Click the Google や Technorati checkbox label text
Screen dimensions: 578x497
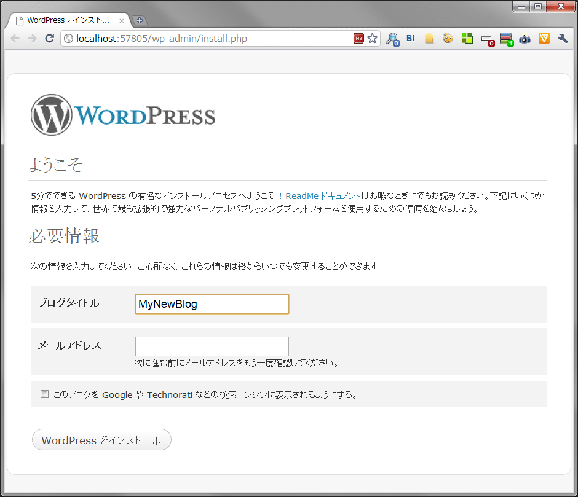click(x=205, y=394)
